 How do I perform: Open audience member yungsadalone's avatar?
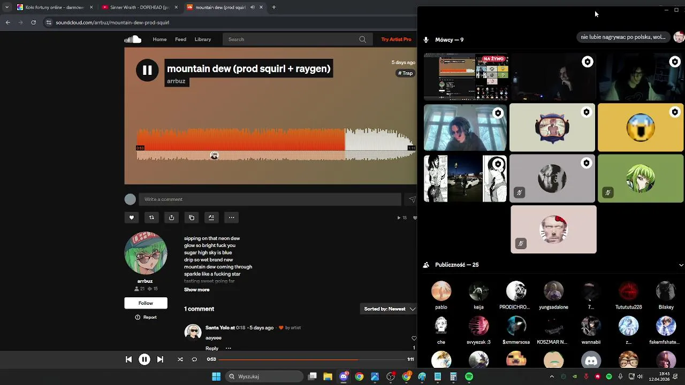pyautogui.click(x=553, y=291)
